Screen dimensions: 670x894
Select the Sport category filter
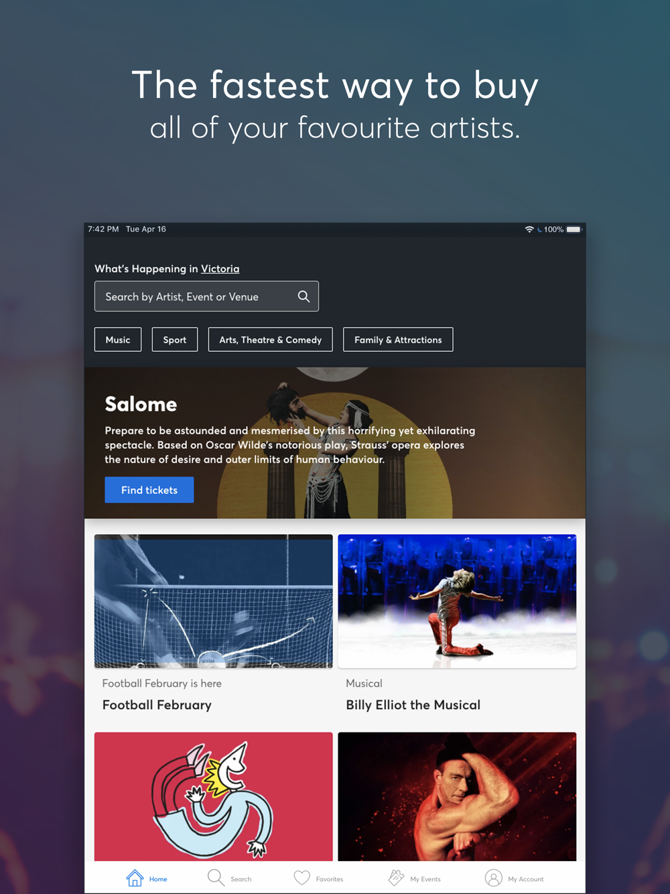175,340
